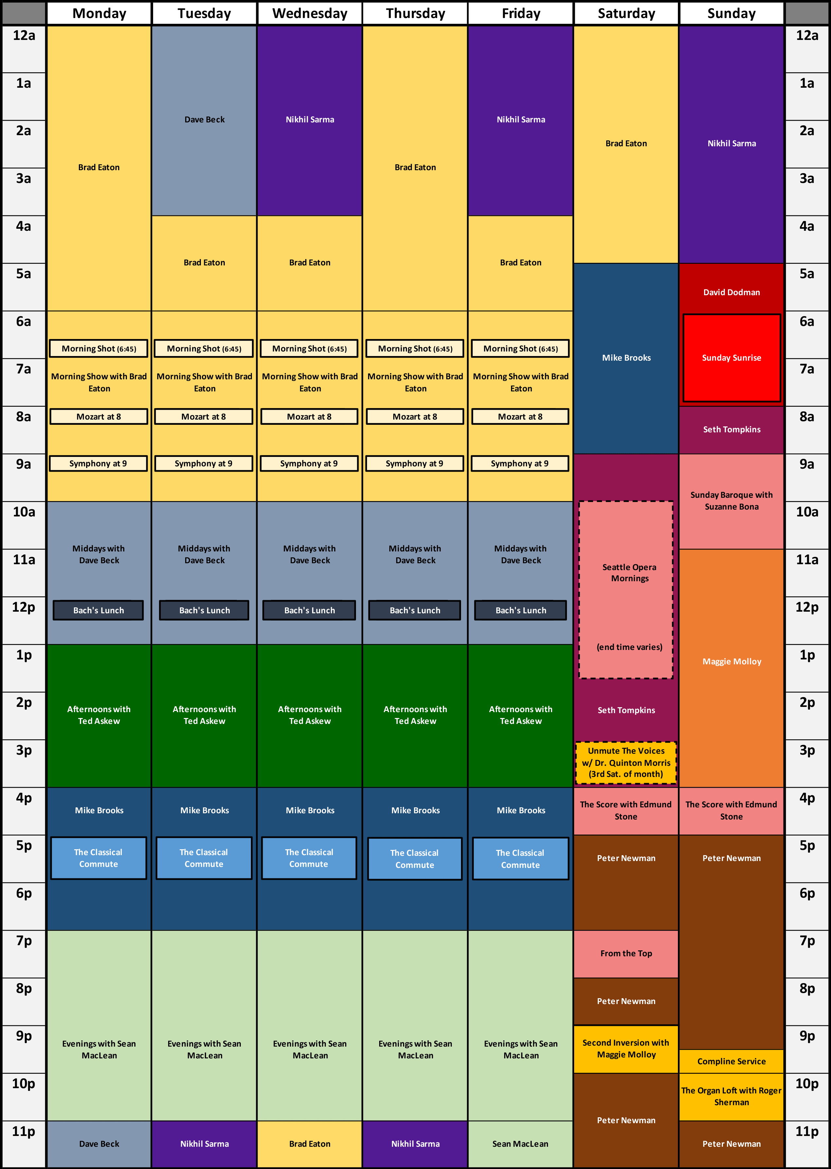Viewport: 831px width, 1169px height.
Task: Click the 5a label on the left
Action: click(x=24, y=274)
